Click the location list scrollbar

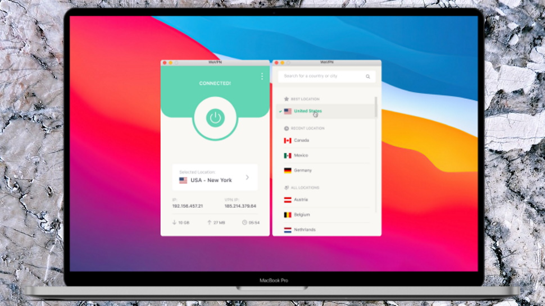click(376, 107)
